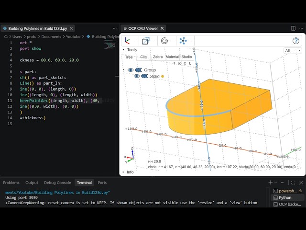The image size is (306, 230).
Task: Switch to the Clip tab
Action: coord(143,57)
